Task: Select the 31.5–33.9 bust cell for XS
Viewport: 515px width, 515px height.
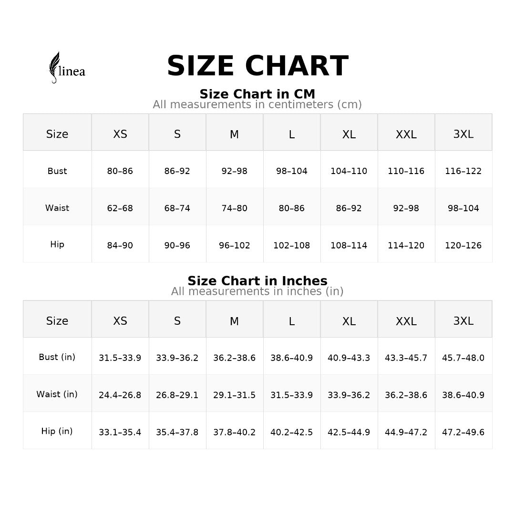Action: coord(120,358)
